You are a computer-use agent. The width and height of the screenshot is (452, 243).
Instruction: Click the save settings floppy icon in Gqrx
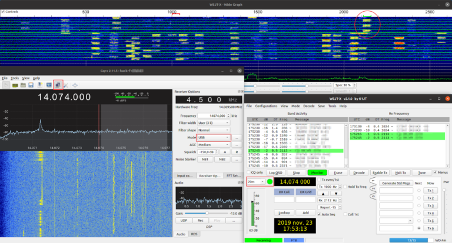(31, 85)
